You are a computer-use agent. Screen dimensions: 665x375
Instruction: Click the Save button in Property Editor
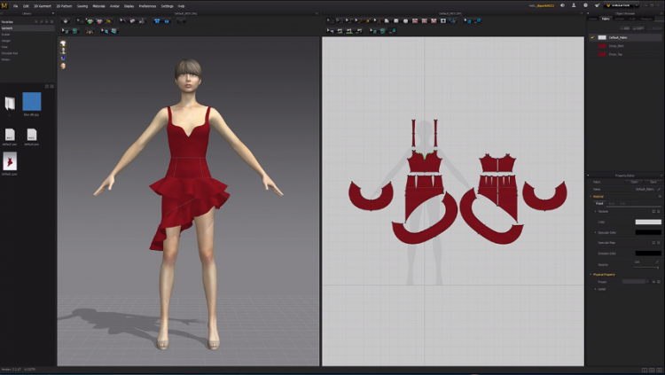point(652,182)
